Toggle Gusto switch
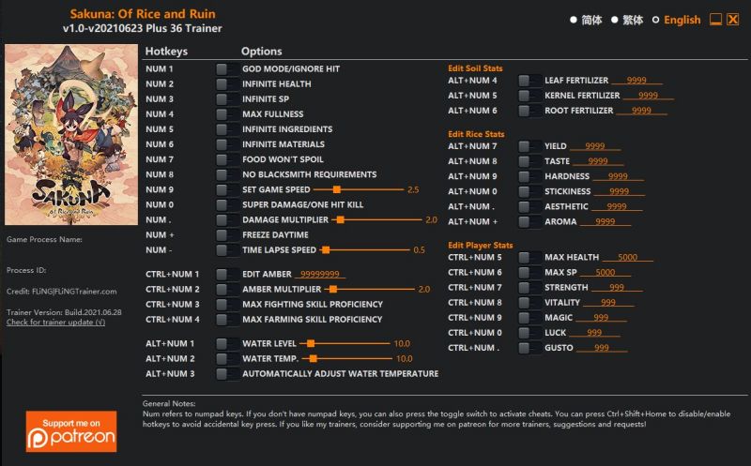This screenshot has width=751, height=466. point(529,348)
